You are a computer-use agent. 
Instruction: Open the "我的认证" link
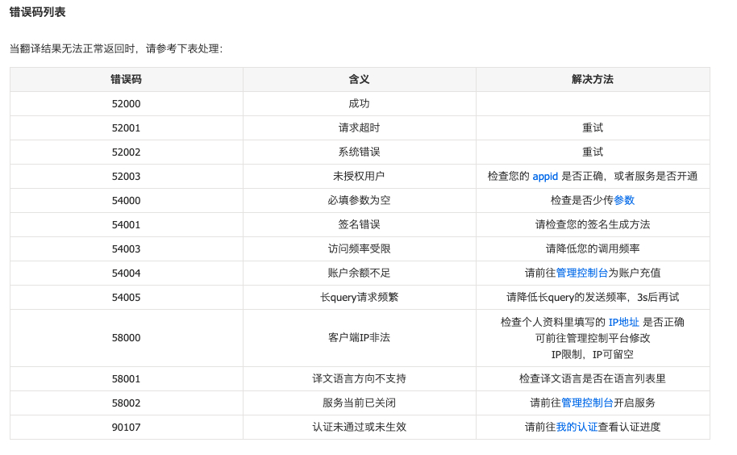pyautogui.click(x=577, y=427)
